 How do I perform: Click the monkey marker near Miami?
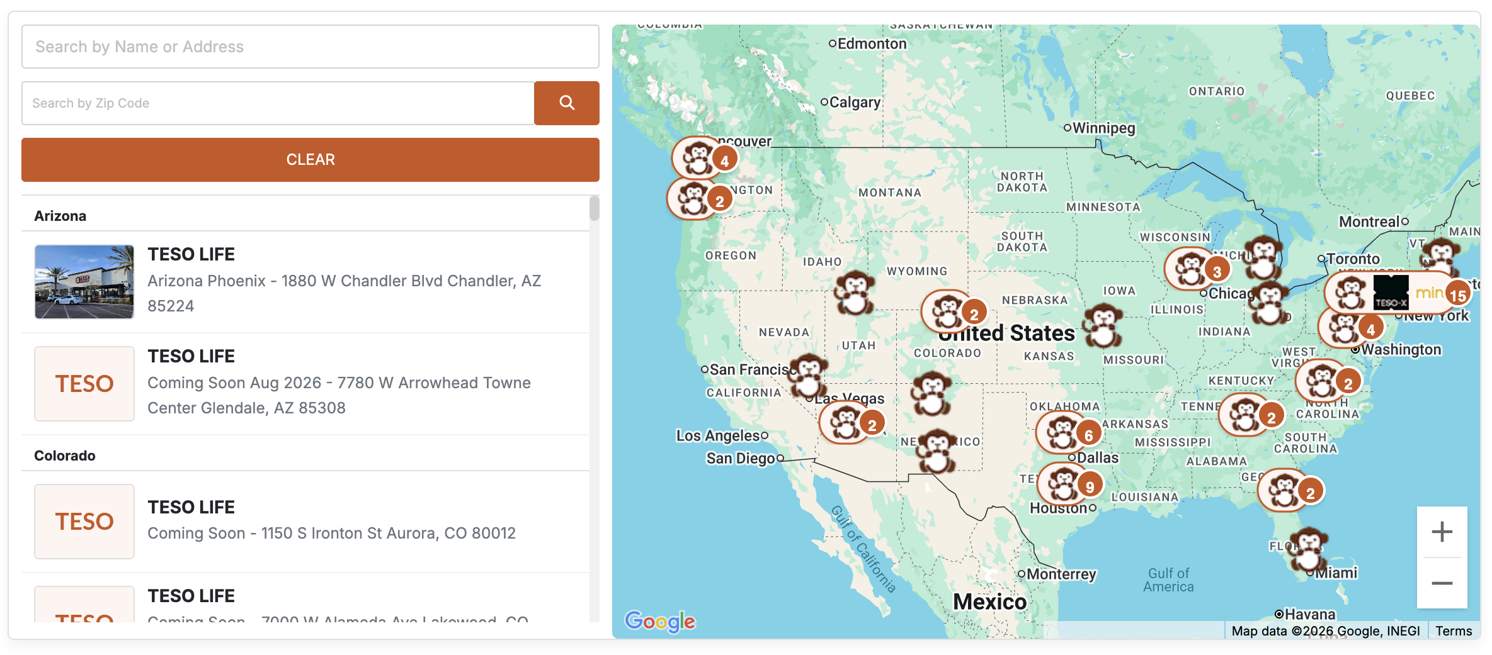(1308, 548)
